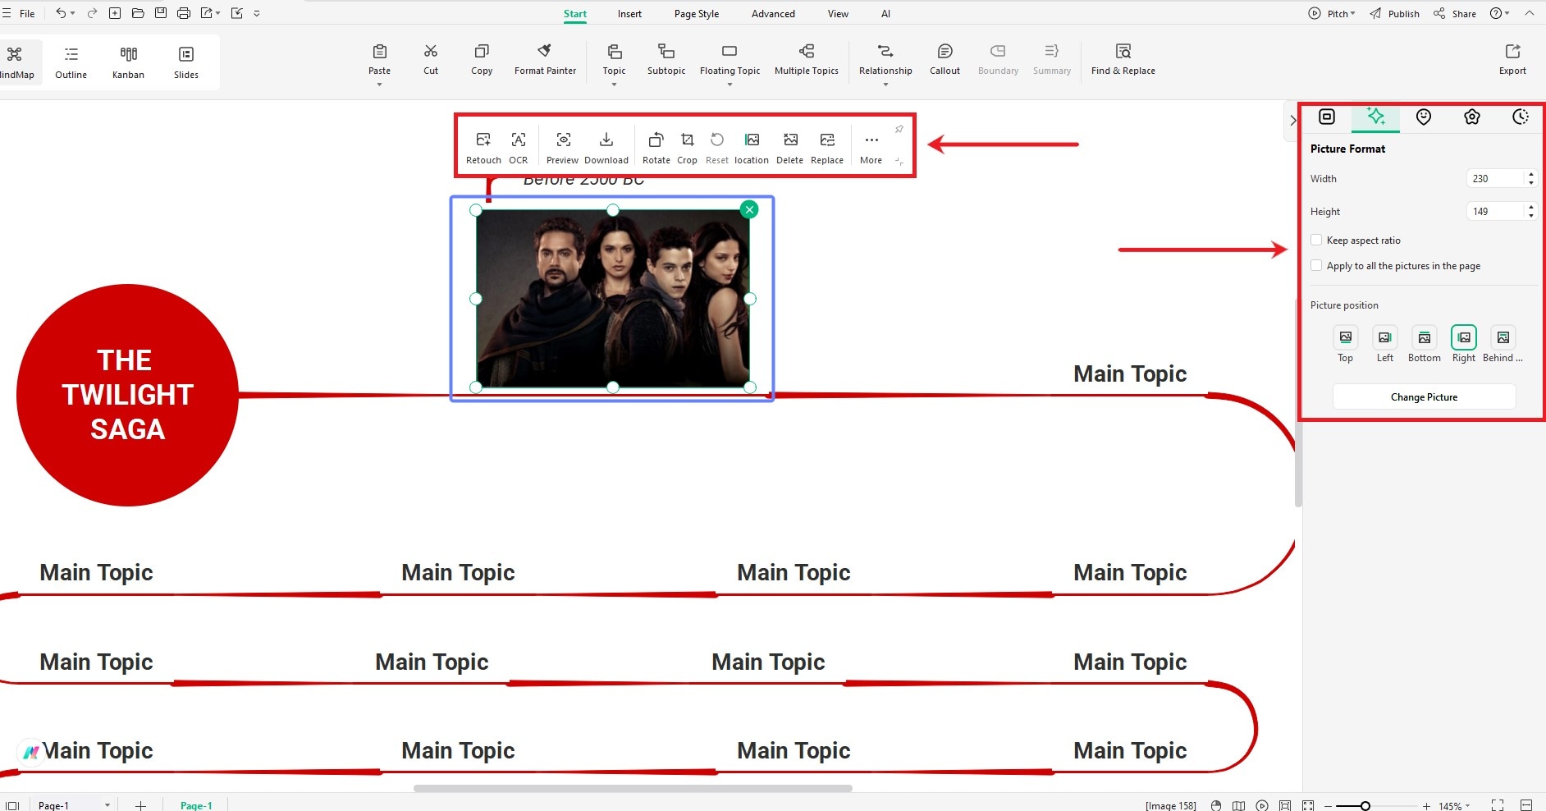Open Find & Replace

(1123, 60)
